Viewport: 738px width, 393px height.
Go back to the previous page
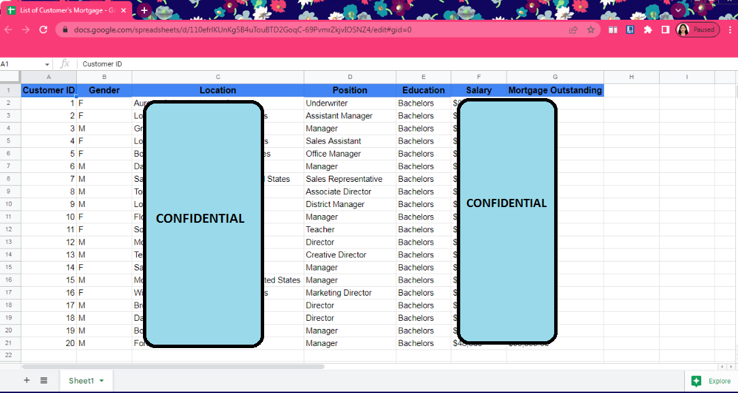point(8,30)
